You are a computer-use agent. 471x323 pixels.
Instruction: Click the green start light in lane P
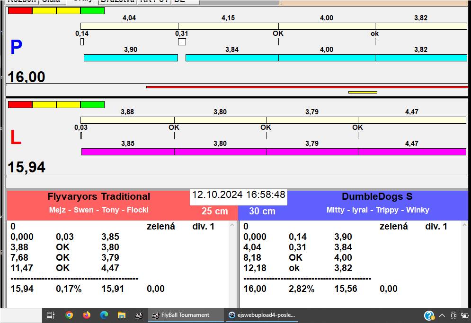tap(92, 10)
